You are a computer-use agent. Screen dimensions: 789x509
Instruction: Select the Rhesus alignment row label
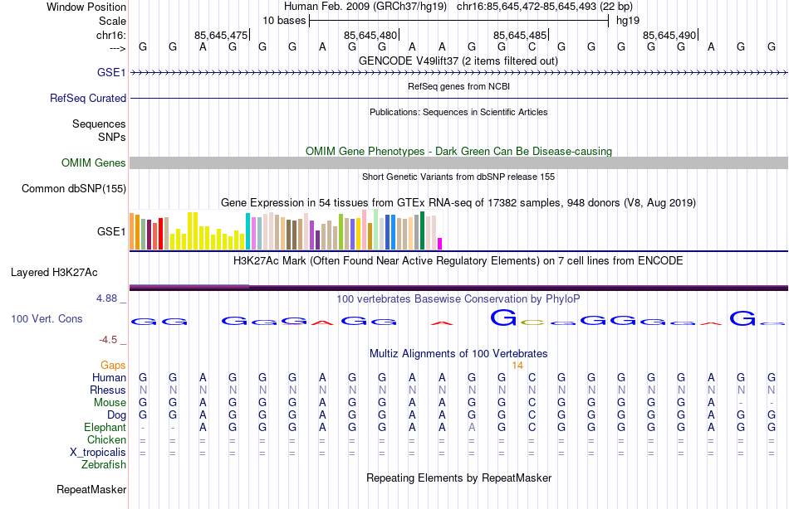click(x=108, y=390)
